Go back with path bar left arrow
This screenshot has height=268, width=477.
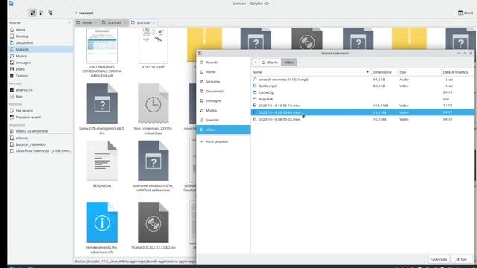[256, 63]
